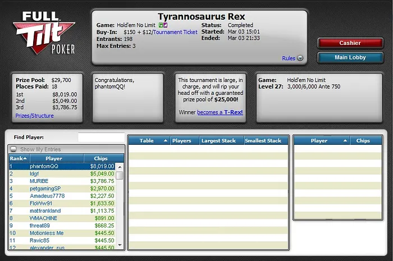Open the Prizes/Structure link
The height and width of the screenshot is (261, 393).
tap(34, 116)
